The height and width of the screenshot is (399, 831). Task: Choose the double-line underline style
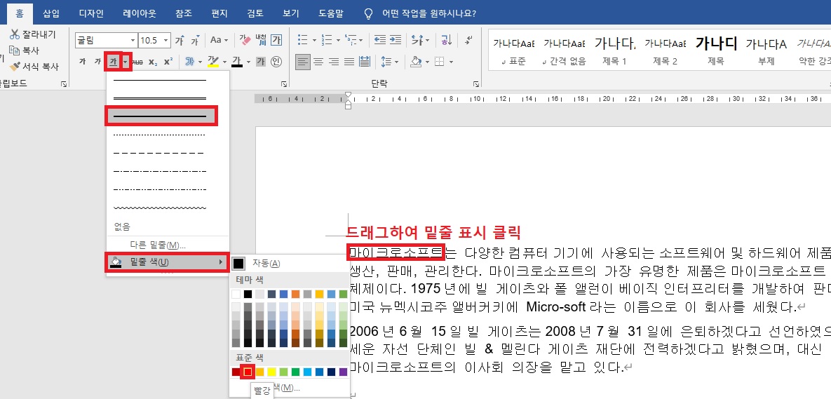(161, 98)
